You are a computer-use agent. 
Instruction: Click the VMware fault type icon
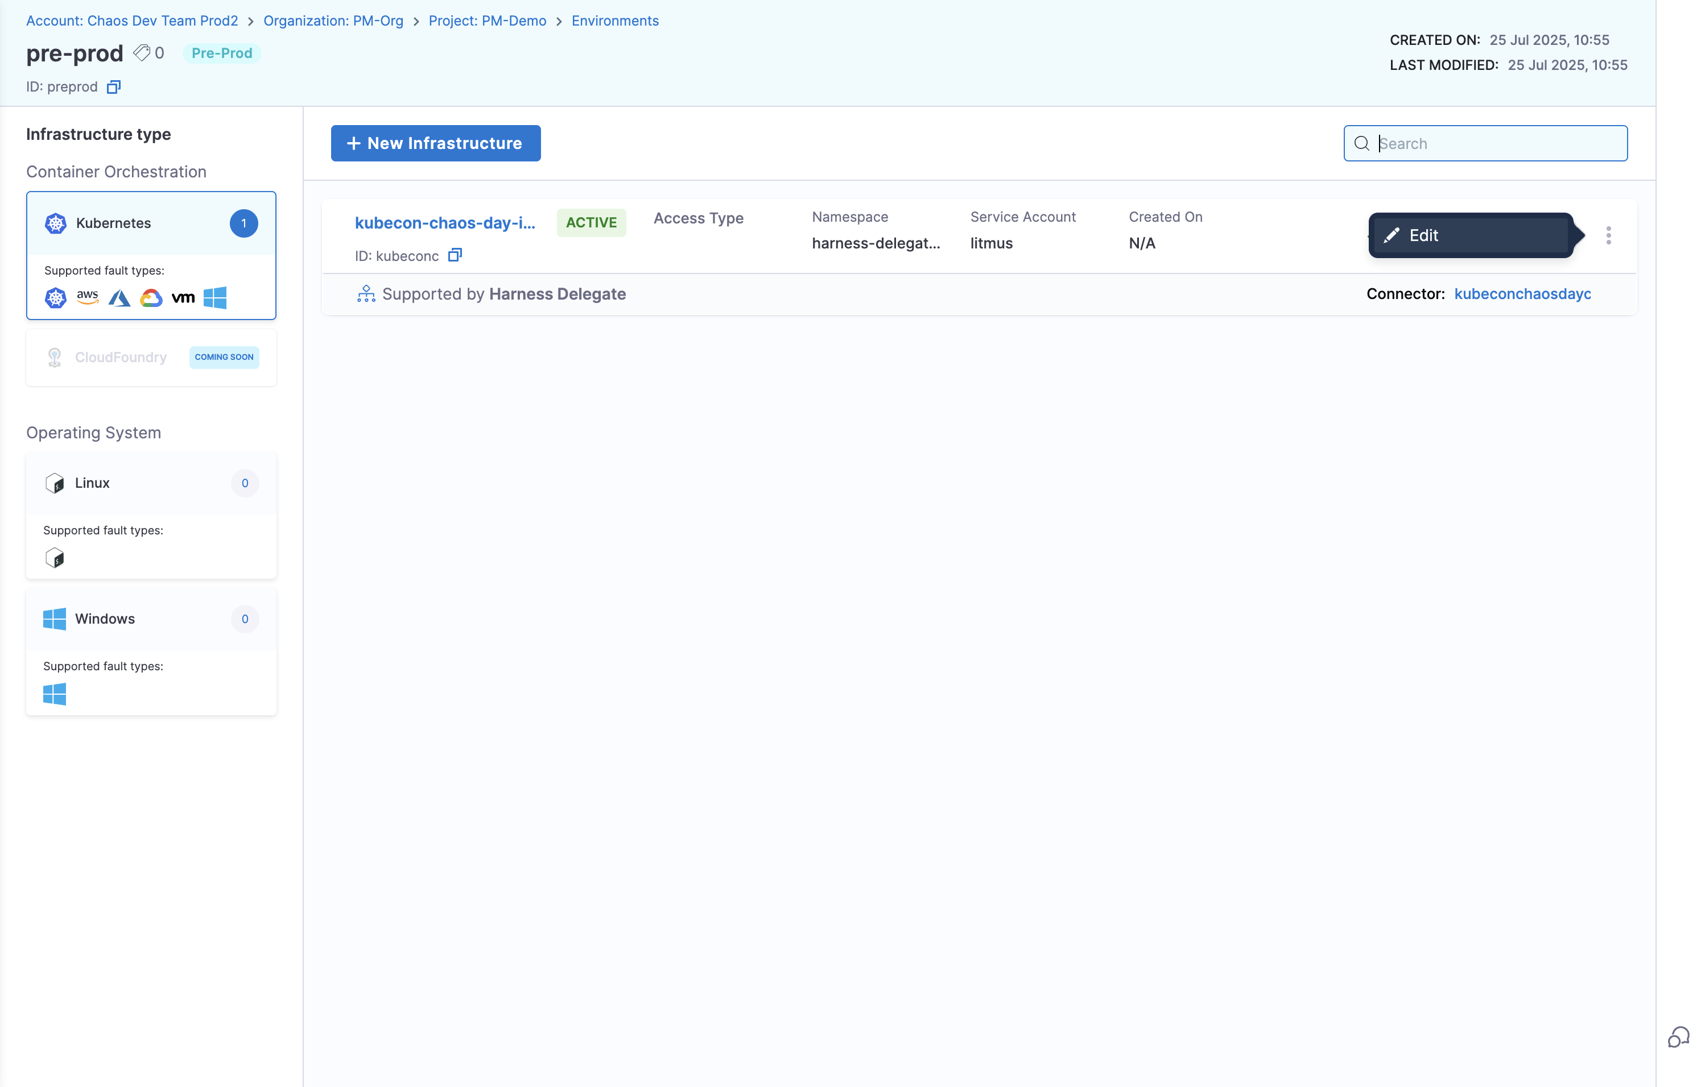[x=183, y=298]
